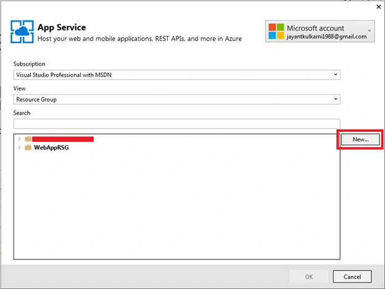385x289 pixels.
Task: Open the Microsoft account dropdown arrow
Action: coord(370,31)
